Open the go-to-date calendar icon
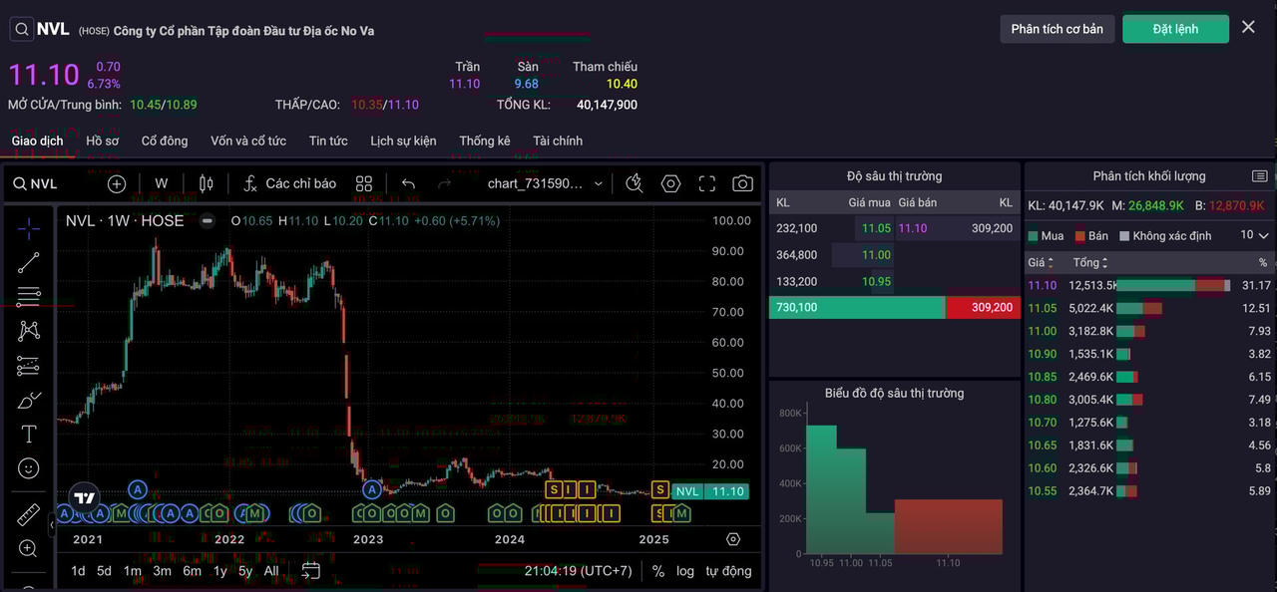 pos(311,571)
